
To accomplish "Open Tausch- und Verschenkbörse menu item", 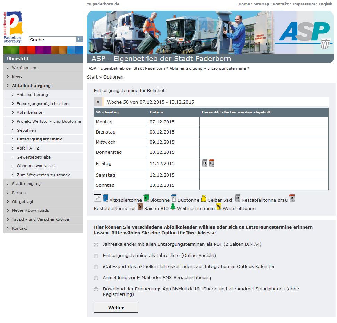I will click(40, 219).
